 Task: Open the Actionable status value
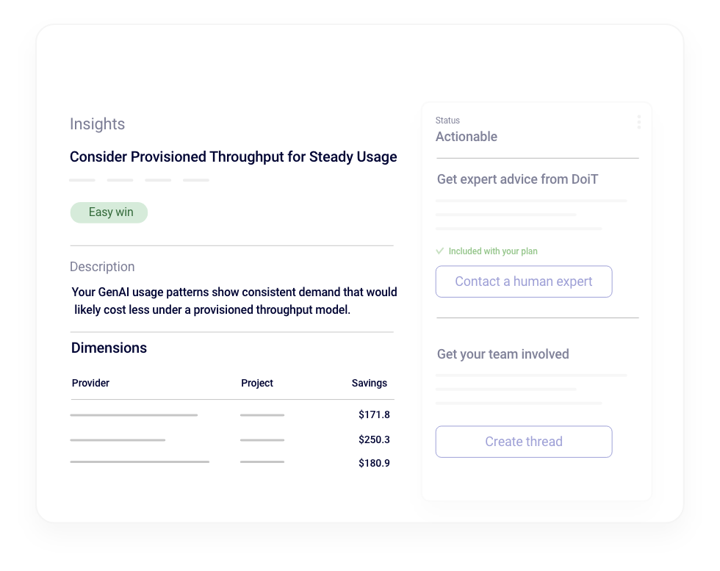point(466,137)
